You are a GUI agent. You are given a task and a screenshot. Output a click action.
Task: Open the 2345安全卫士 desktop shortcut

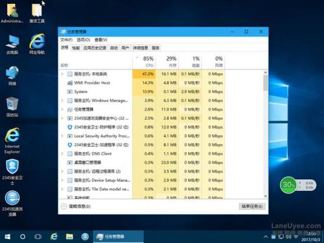tap(12, 172)
